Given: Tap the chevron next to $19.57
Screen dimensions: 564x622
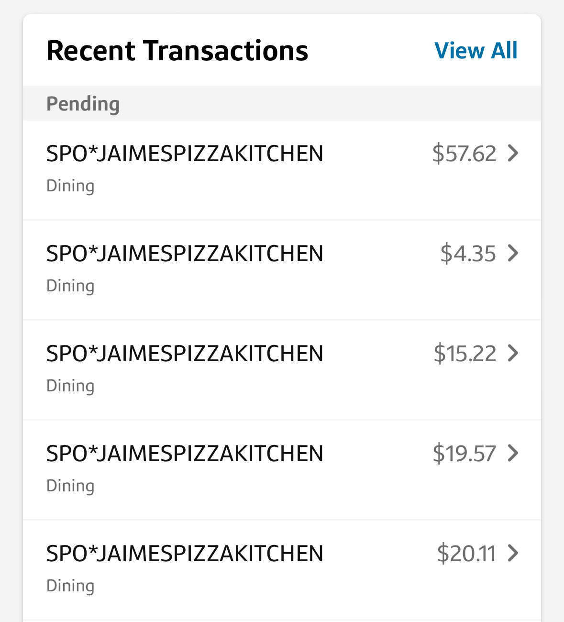Looking at the screenshot, I should tap(513, 453).
